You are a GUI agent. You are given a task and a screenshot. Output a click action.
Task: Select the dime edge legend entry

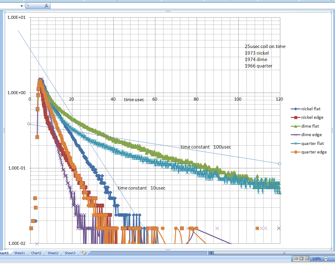click(x=306, y=135)
